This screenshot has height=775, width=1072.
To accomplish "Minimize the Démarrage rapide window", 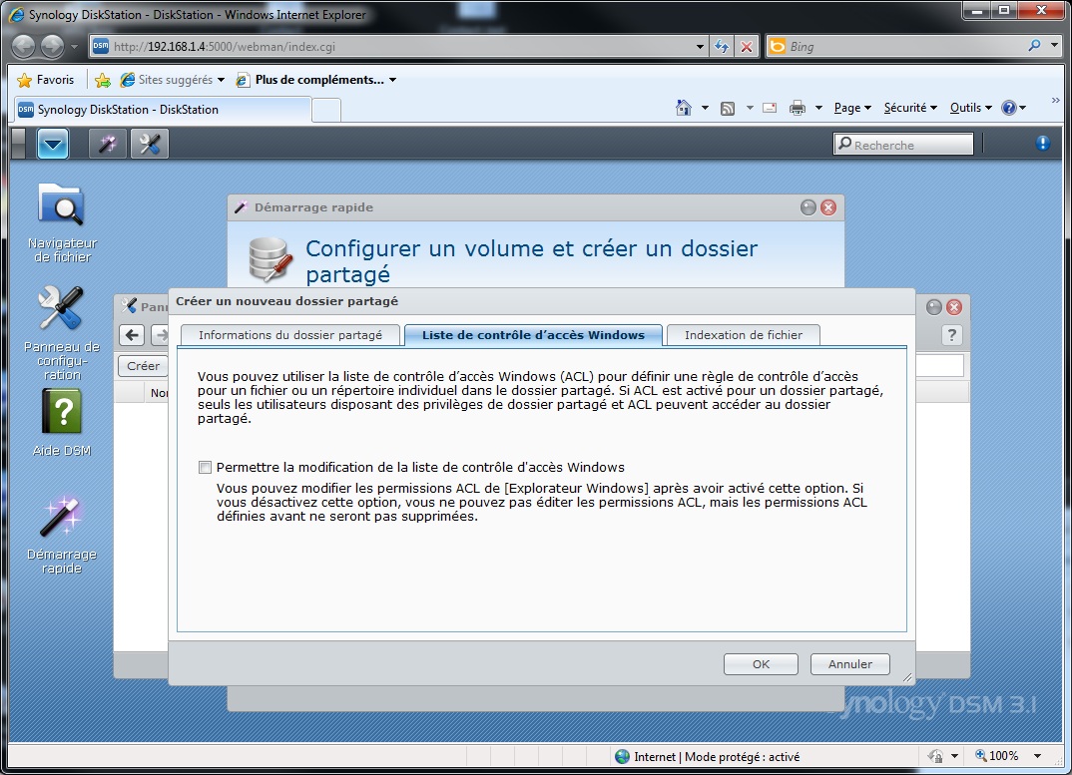I will pyautogui.click(x=808, y=207).
